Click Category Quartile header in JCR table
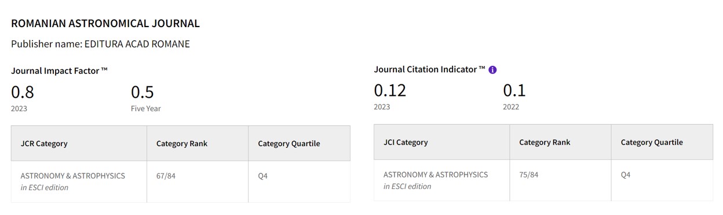Image resolution: width=723 pixels, height=215 pixels. 289,143
